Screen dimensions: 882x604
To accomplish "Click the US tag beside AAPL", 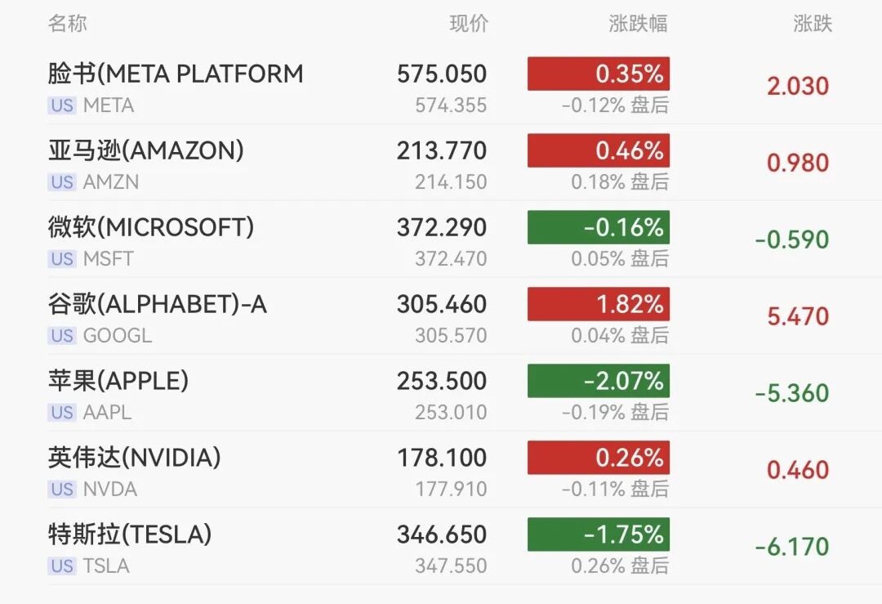I will pyautogui.click(x=62, y=413).
